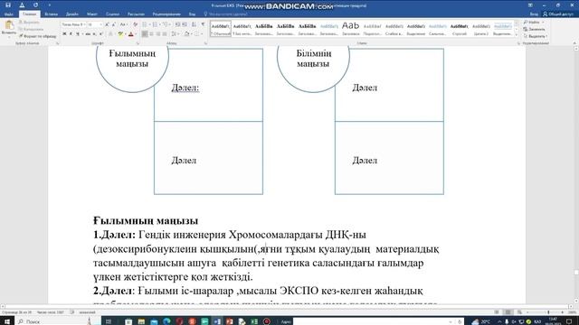Apply bulleted list icon

point(146,24)
